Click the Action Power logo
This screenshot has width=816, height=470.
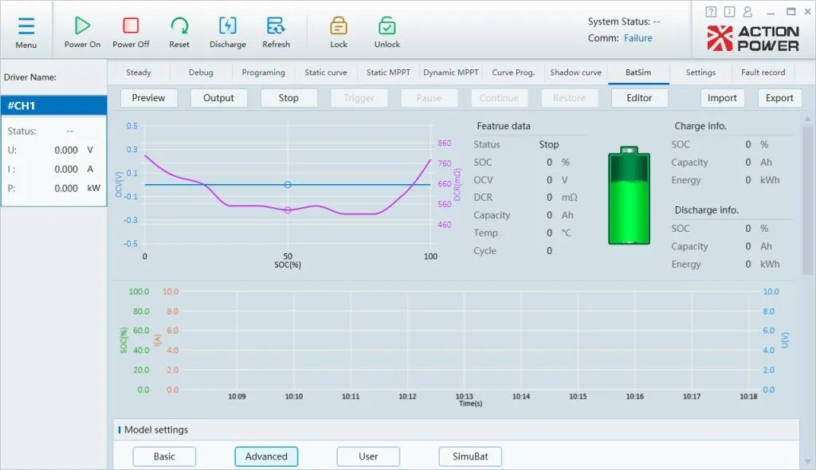point(753,38)
